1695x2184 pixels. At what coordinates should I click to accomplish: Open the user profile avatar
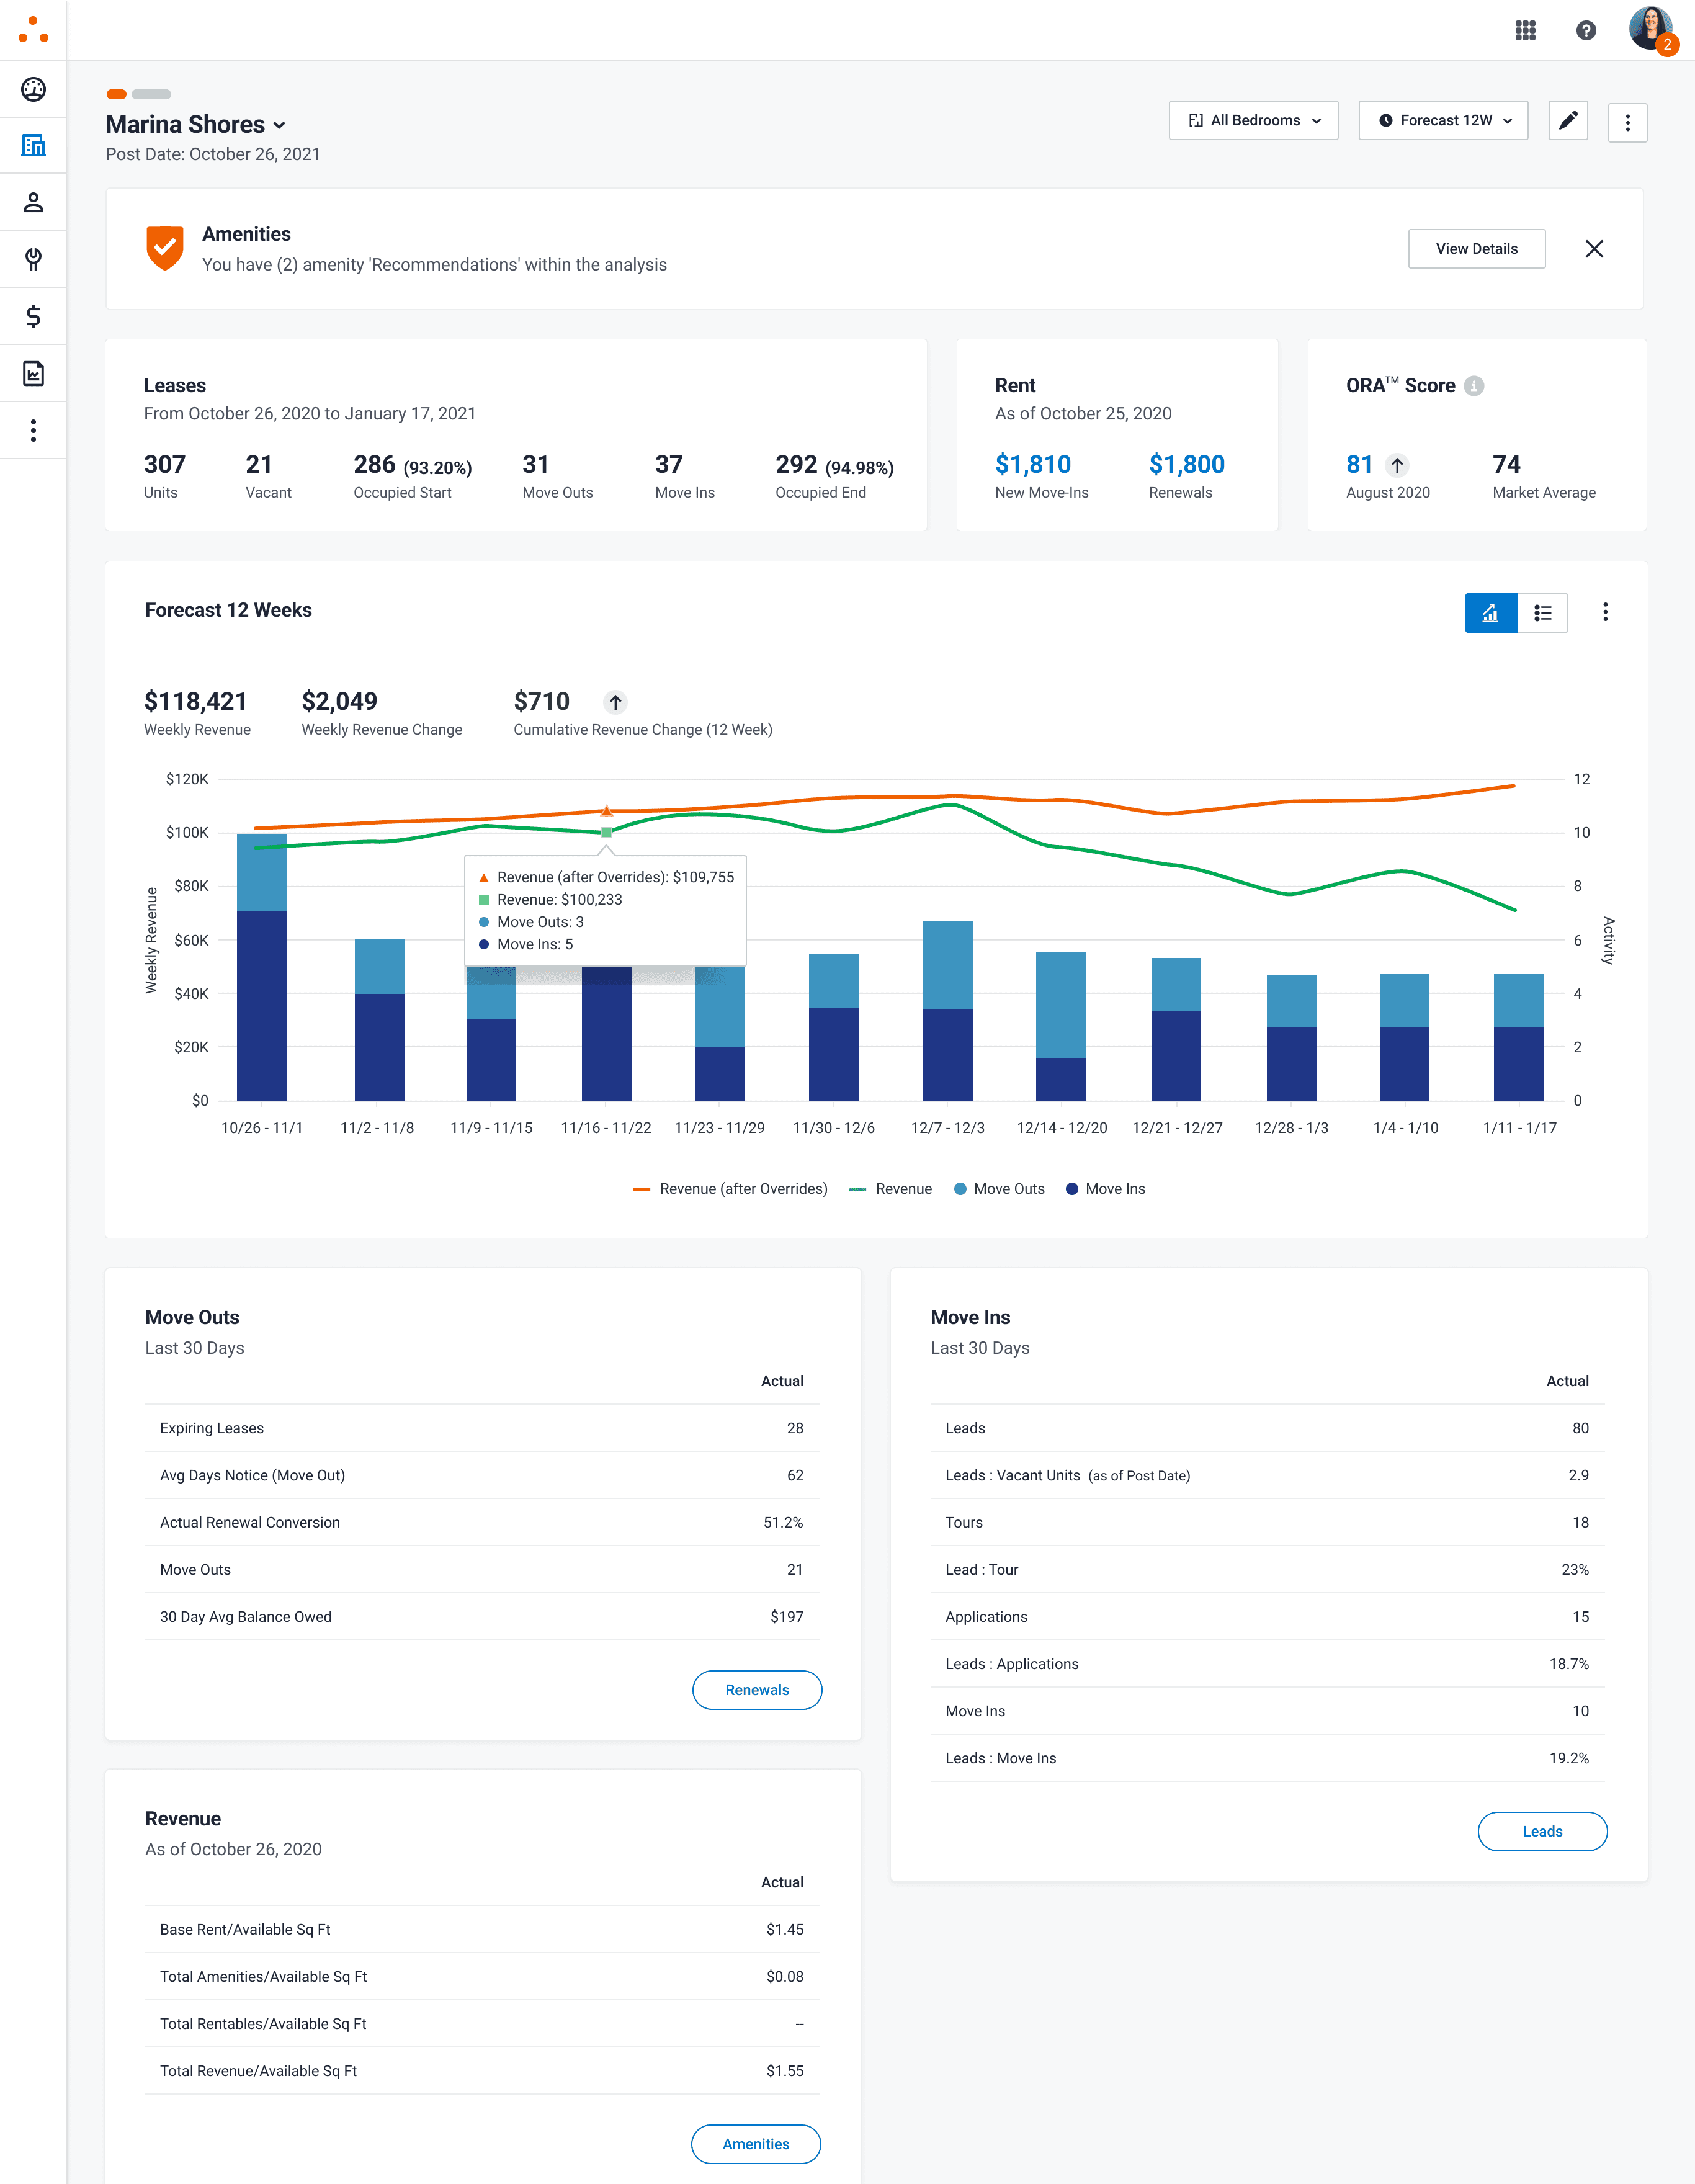click(1650, 29)
